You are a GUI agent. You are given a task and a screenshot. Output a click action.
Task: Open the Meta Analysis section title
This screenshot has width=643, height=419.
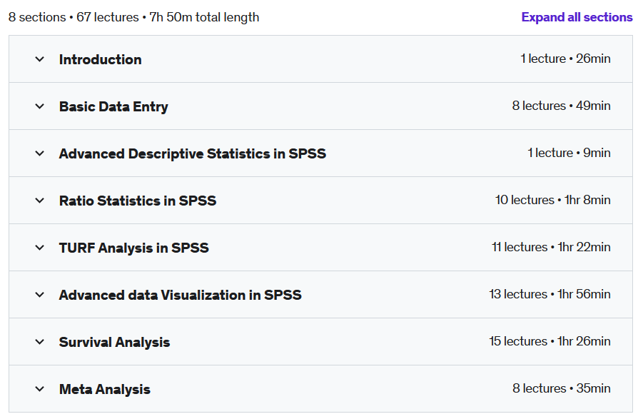click(x=105, y=390)
